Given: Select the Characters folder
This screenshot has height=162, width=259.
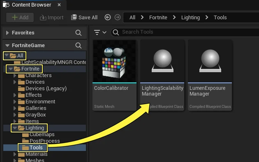Looking at the screenshot, I should point(35,75).
